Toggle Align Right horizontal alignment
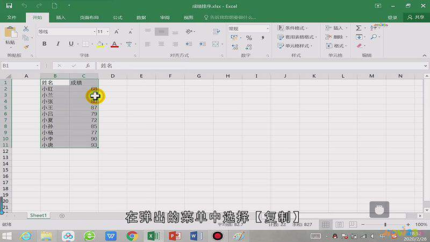Viewport: 430px width, 242px height. pos(175,44)
